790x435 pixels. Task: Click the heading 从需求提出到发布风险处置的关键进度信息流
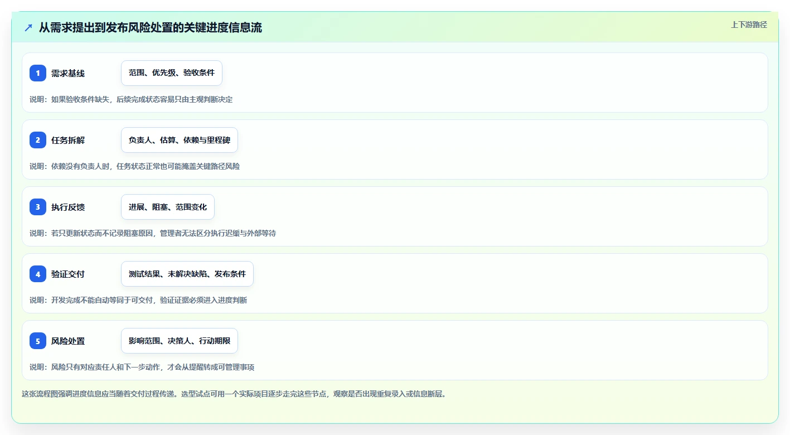click(151, 27)
